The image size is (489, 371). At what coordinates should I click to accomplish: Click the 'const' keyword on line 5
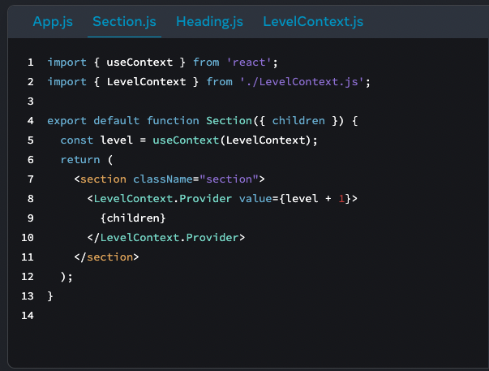click(77, 140)
